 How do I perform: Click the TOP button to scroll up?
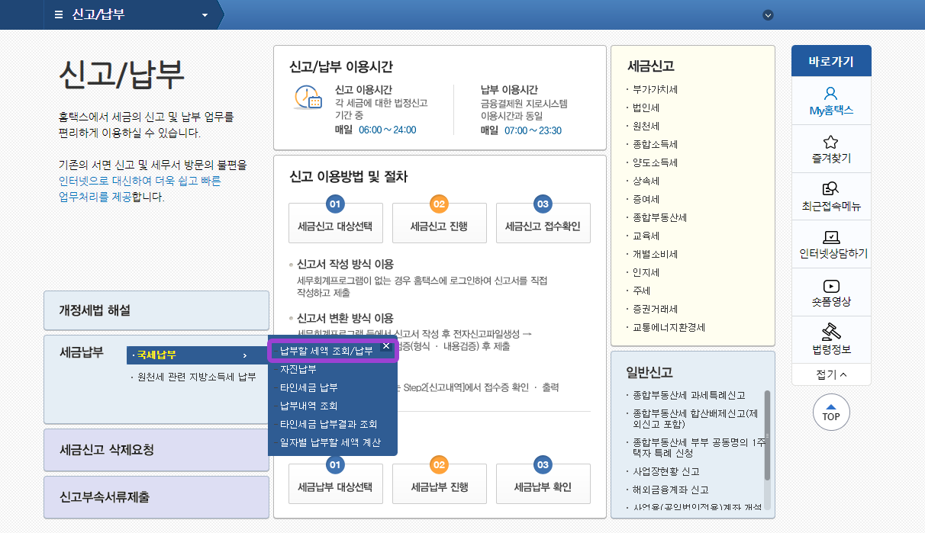pos(831,412)
